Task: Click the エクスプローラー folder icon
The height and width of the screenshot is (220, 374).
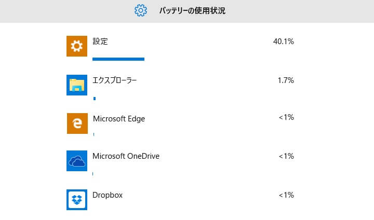Action: tap(77, 85)
